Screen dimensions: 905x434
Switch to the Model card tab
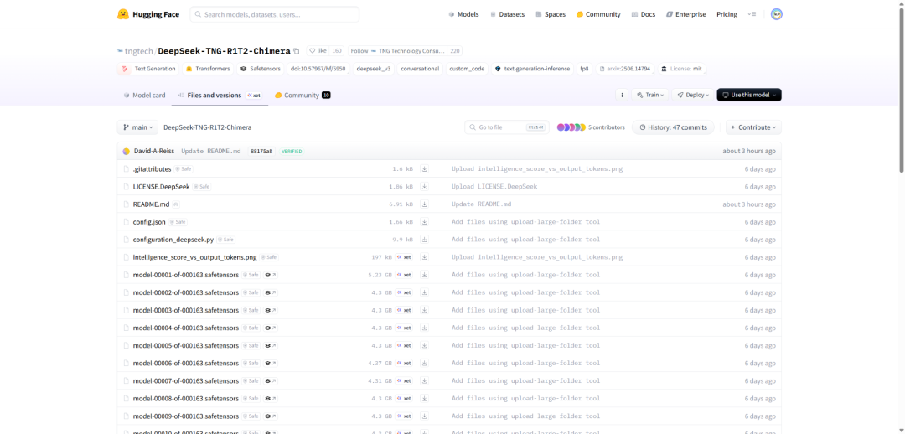click(144, 96)
